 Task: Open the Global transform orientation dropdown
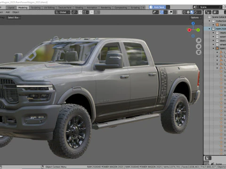62,12
